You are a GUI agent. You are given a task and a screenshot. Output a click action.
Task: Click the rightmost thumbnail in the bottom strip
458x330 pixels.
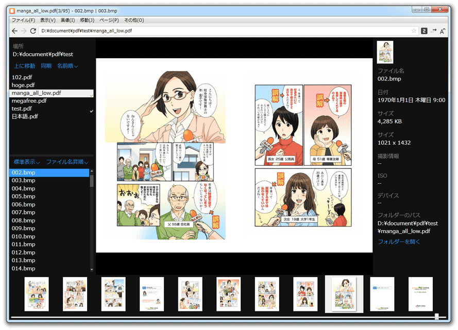(x=420, y=294)
